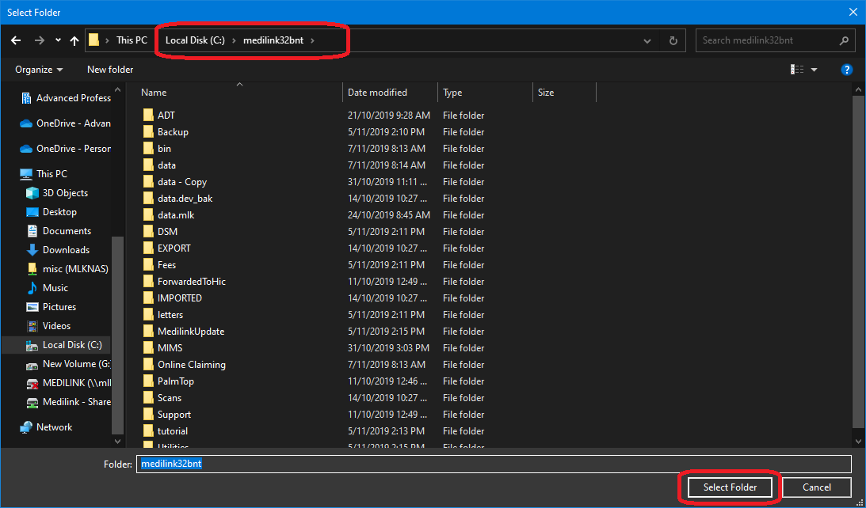Image resolution: width=866 pixels, height=508 pixels.
Task: Select the Scans folder icon
Action: [148, 397]
